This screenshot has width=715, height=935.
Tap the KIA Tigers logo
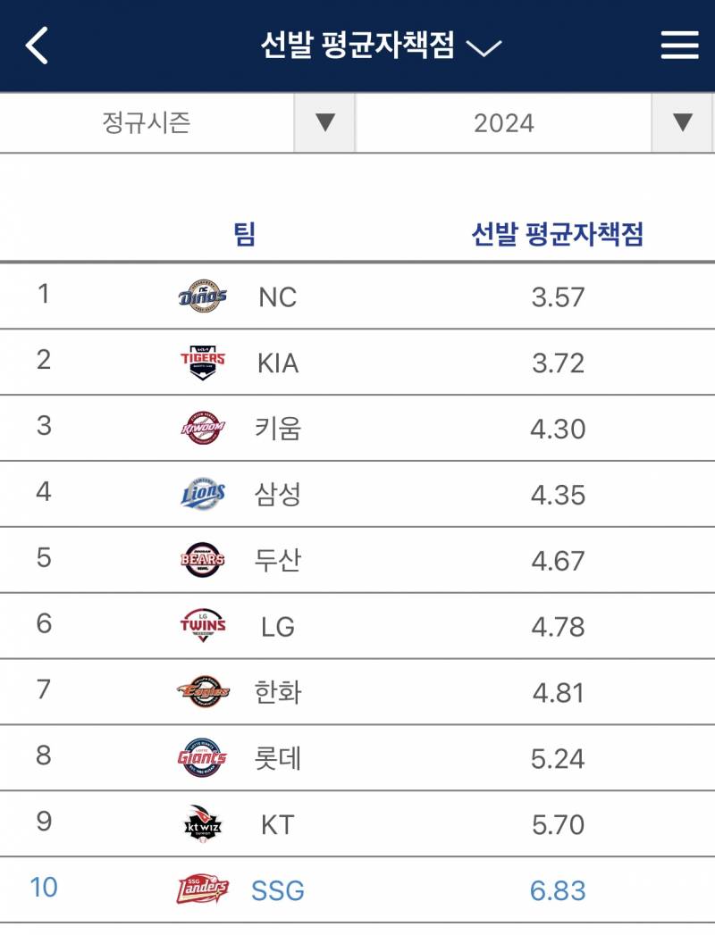pos(203,362)
